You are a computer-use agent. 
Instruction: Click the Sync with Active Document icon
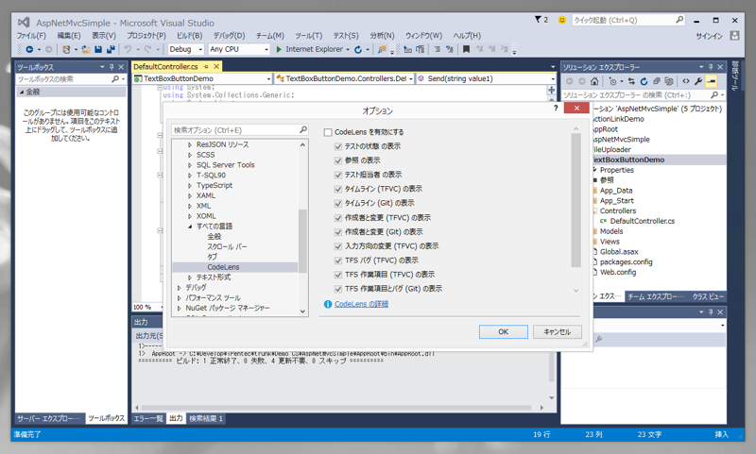[631, 81]
